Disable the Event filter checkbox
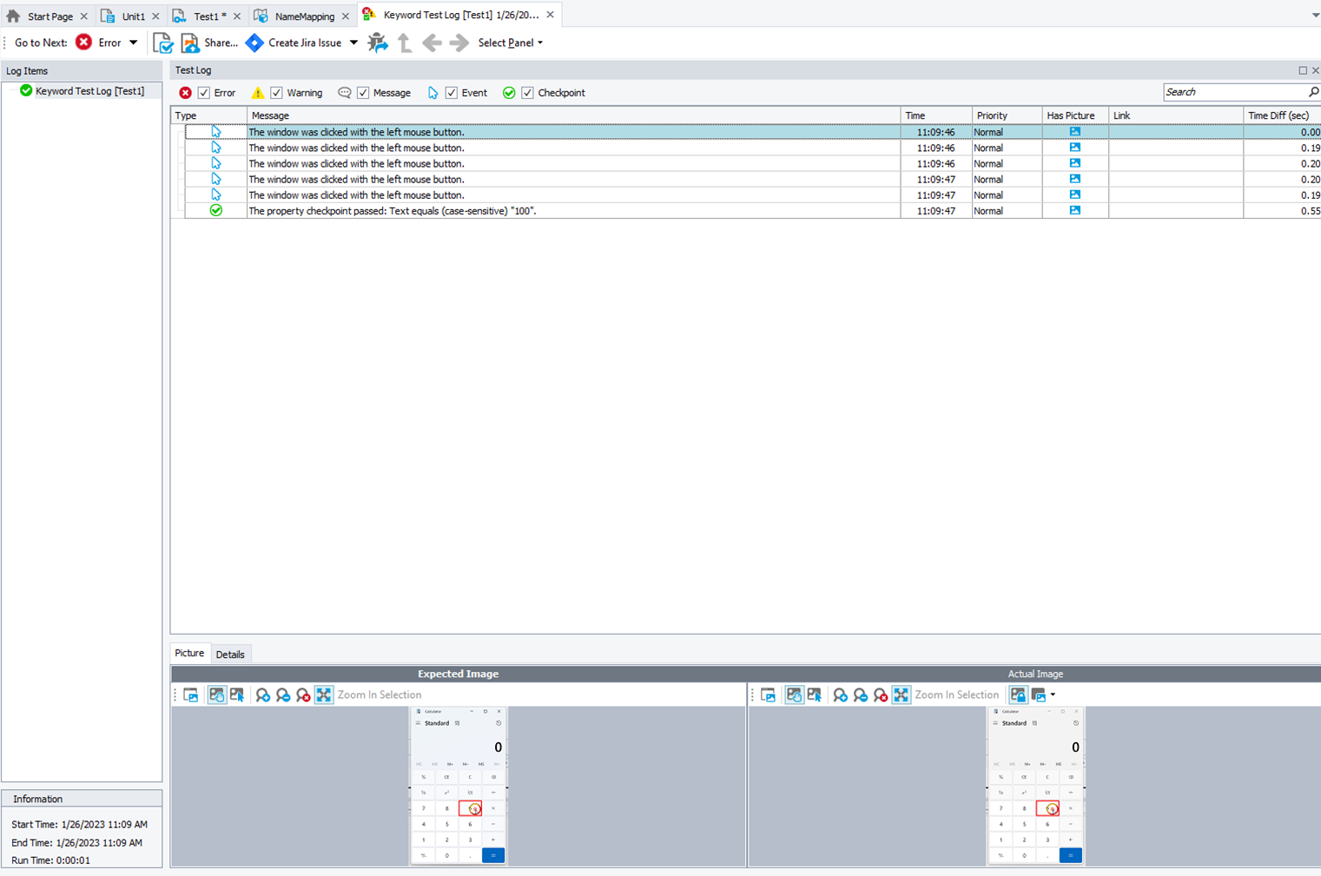 452,92
